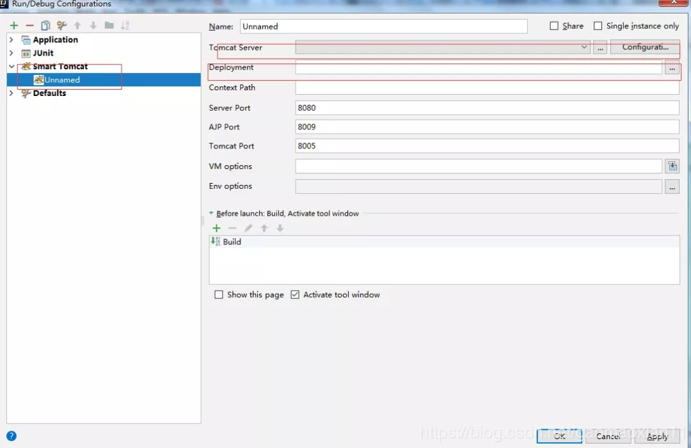
Task: Open the help question mark icon
Action: pyautogui.click(x=12, y=436)
